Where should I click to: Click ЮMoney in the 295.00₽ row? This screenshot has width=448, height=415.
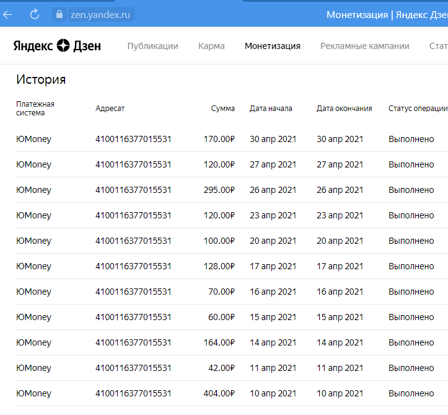pos(33,190)
